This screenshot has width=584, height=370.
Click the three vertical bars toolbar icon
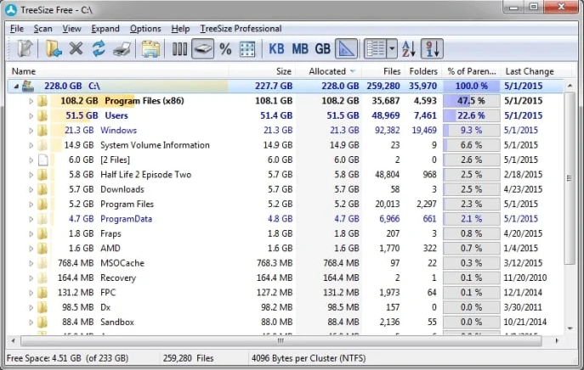(179, 48)
